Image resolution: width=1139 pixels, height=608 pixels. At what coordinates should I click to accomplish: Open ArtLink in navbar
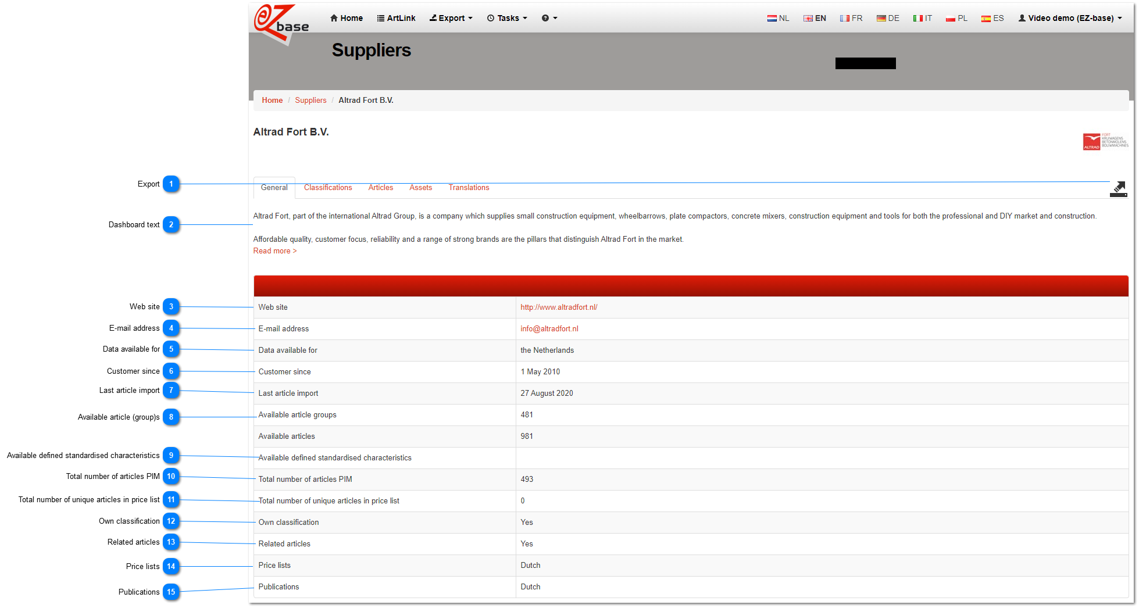[397, 18]
